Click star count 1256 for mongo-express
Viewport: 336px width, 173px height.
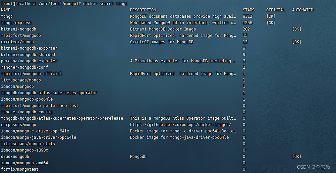[247, 23]
